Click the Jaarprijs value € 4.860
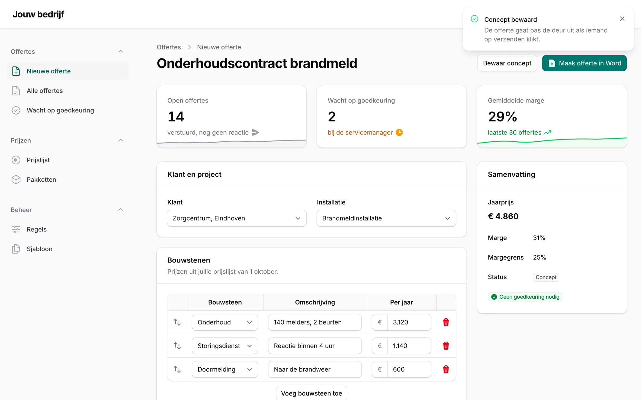 click(x=503, y=216)
